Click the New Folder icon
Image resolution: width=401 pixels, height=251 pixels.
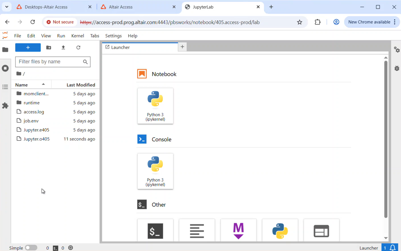coord(49,47)
